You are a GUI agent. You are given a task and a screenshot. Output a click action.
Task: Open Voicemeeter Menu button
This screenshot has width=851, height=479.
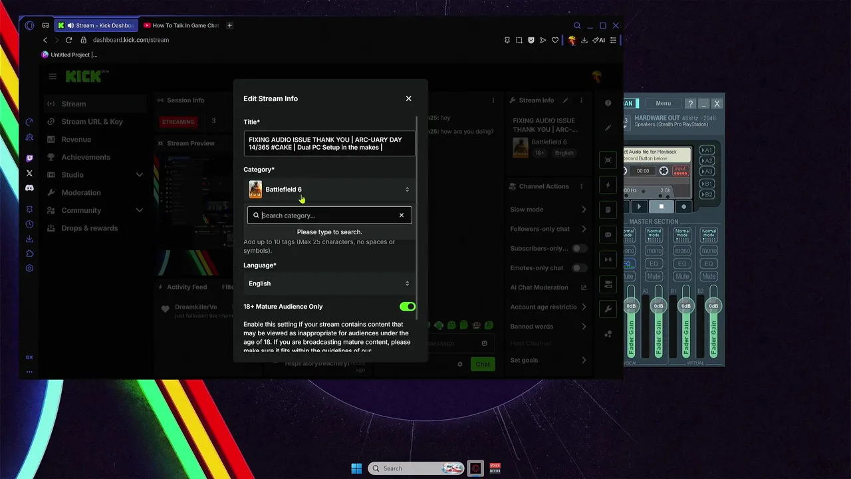[x=664, y=103]
